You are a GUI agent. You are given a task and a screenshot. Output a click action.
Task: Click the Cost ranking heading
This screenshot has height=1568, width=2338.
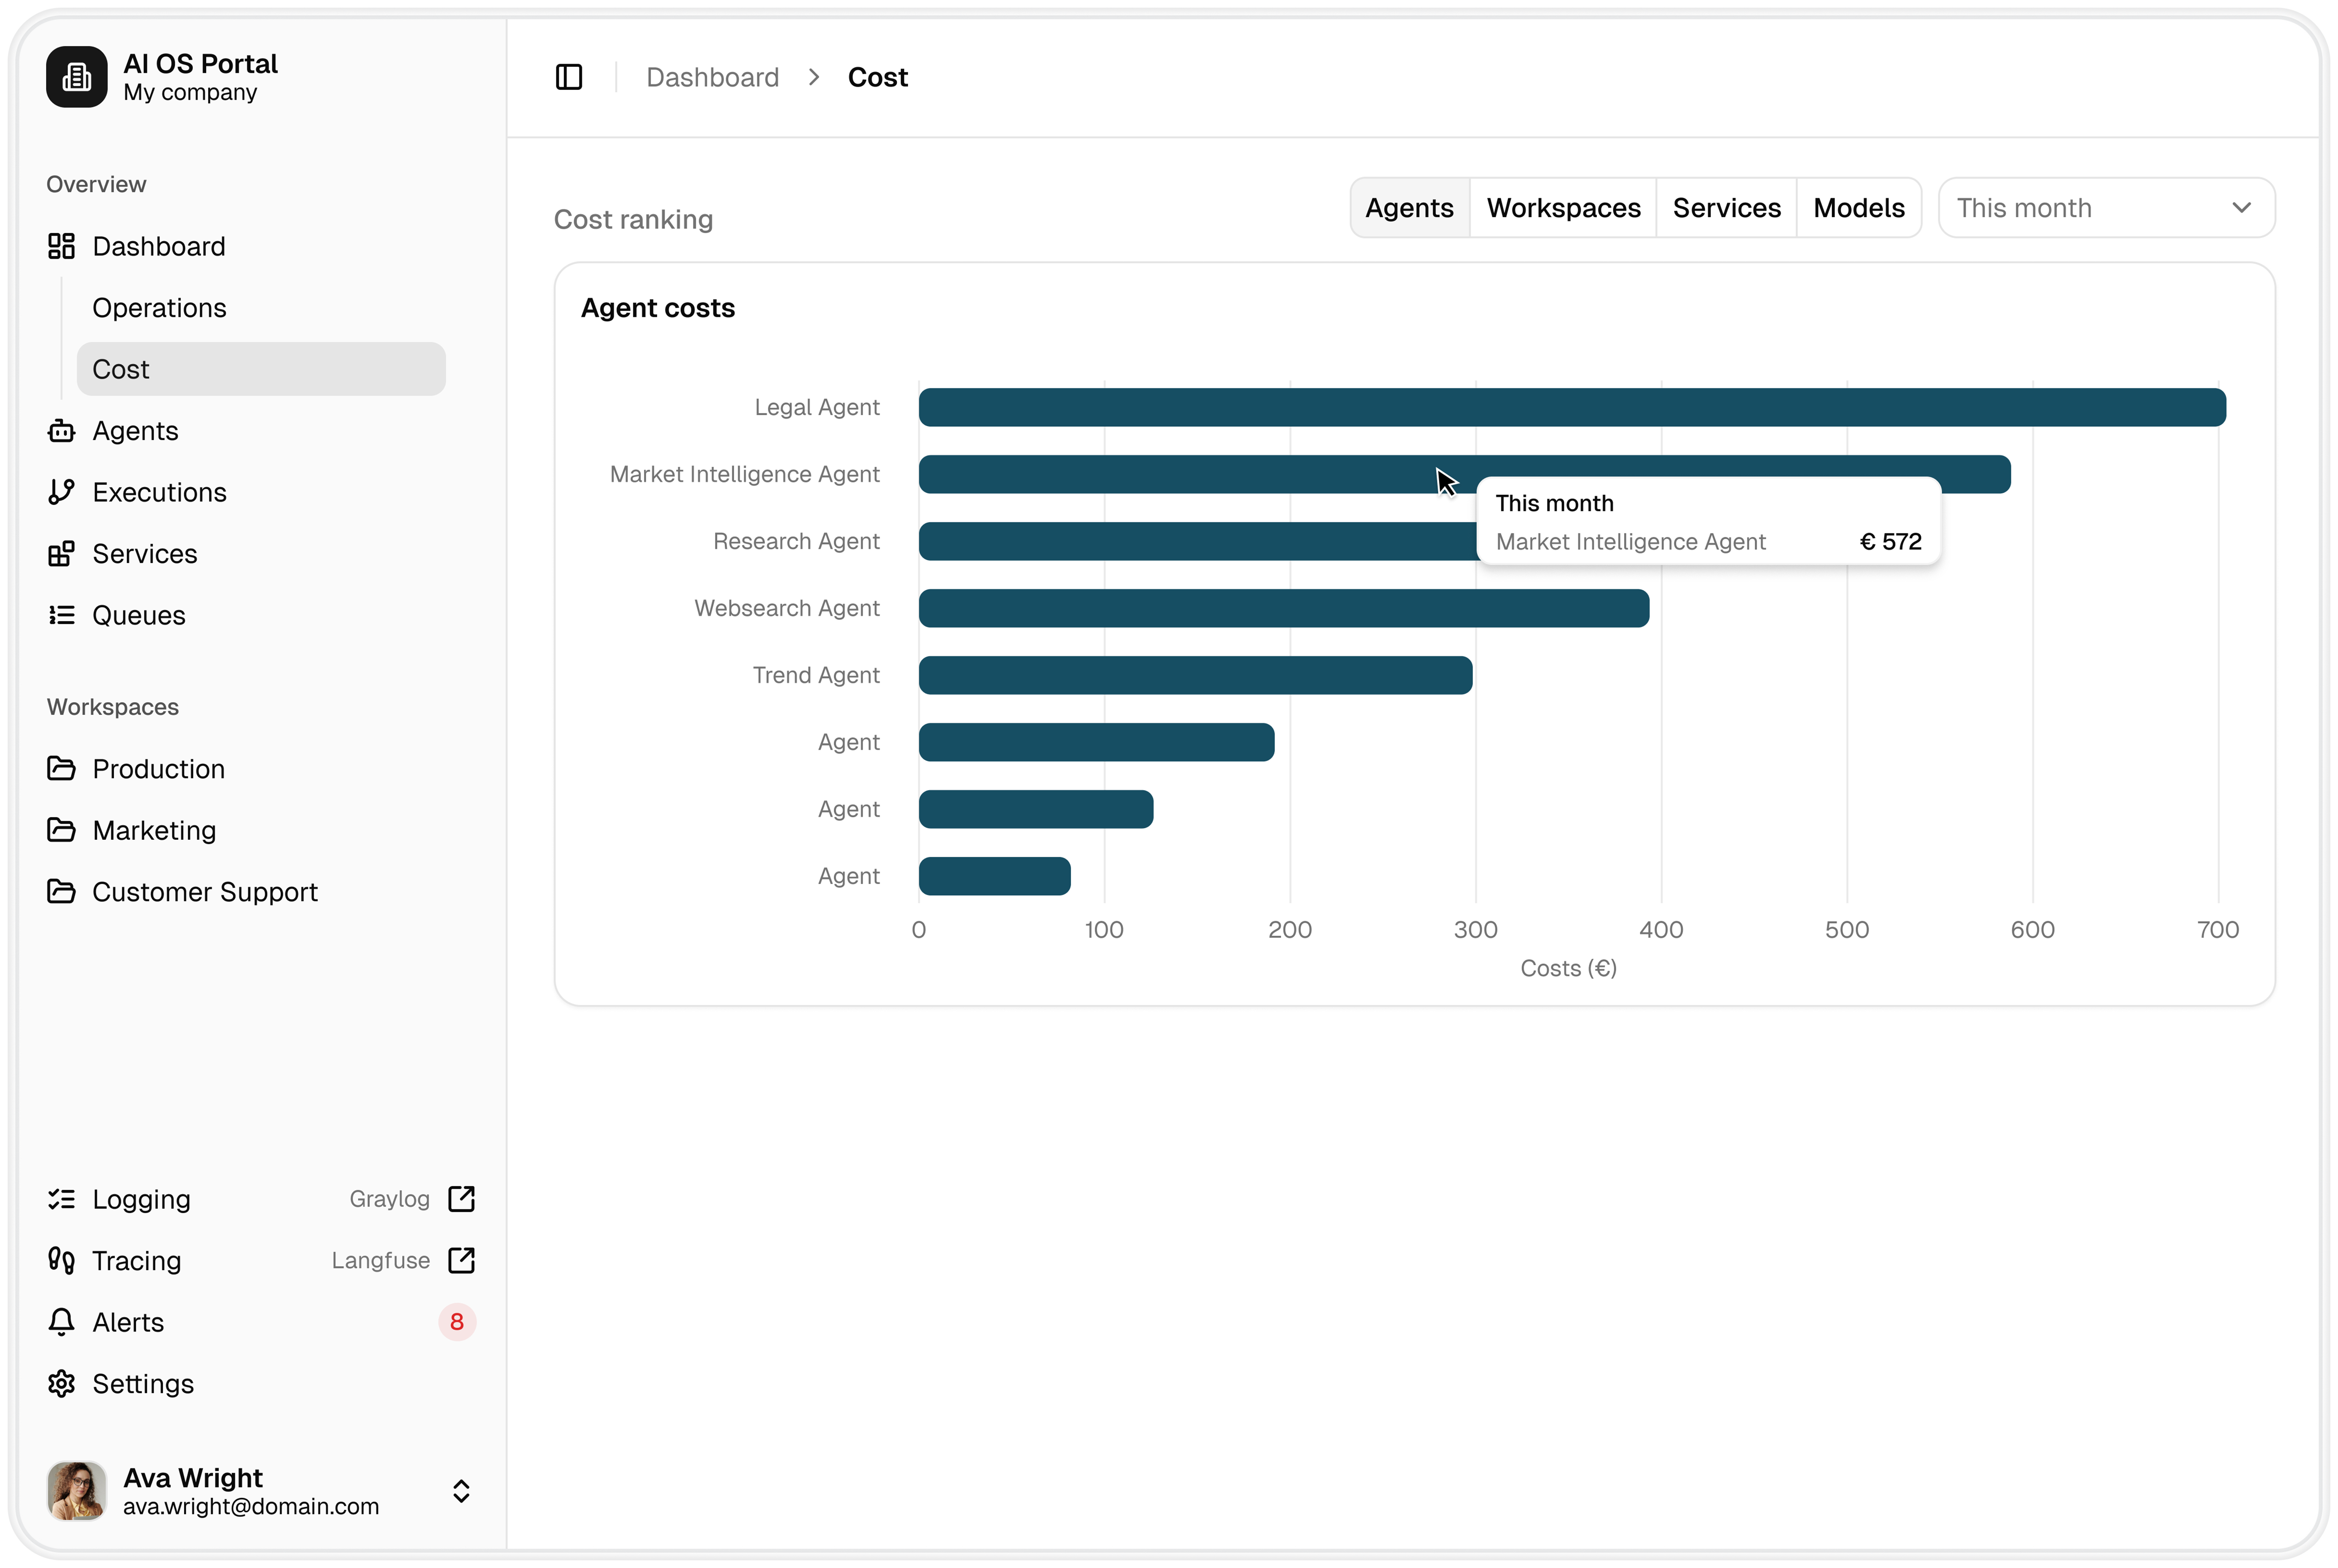click(633, 219)
